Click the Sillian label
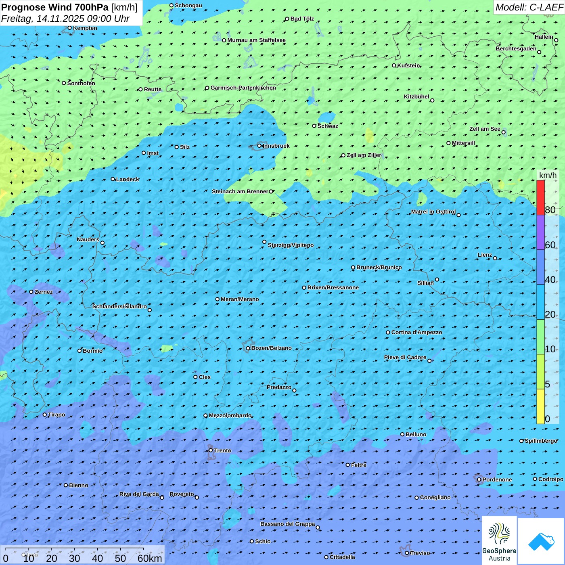The image size is (565, 565). 425,283
